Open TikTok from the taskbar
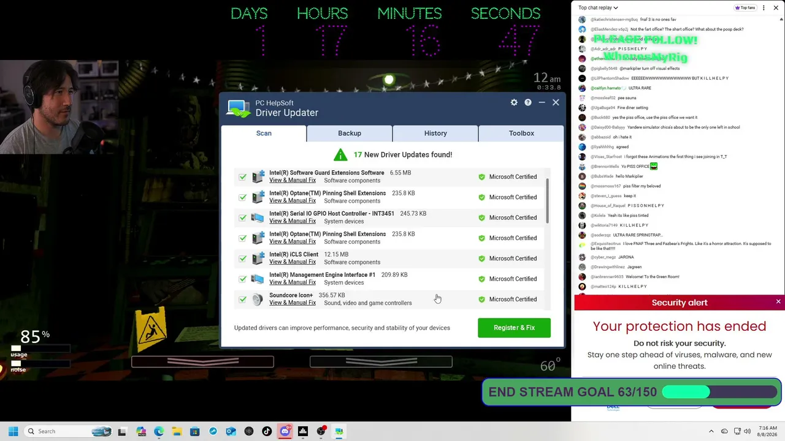The width and height of the screenshot is (785, 441). pos(267,431)
